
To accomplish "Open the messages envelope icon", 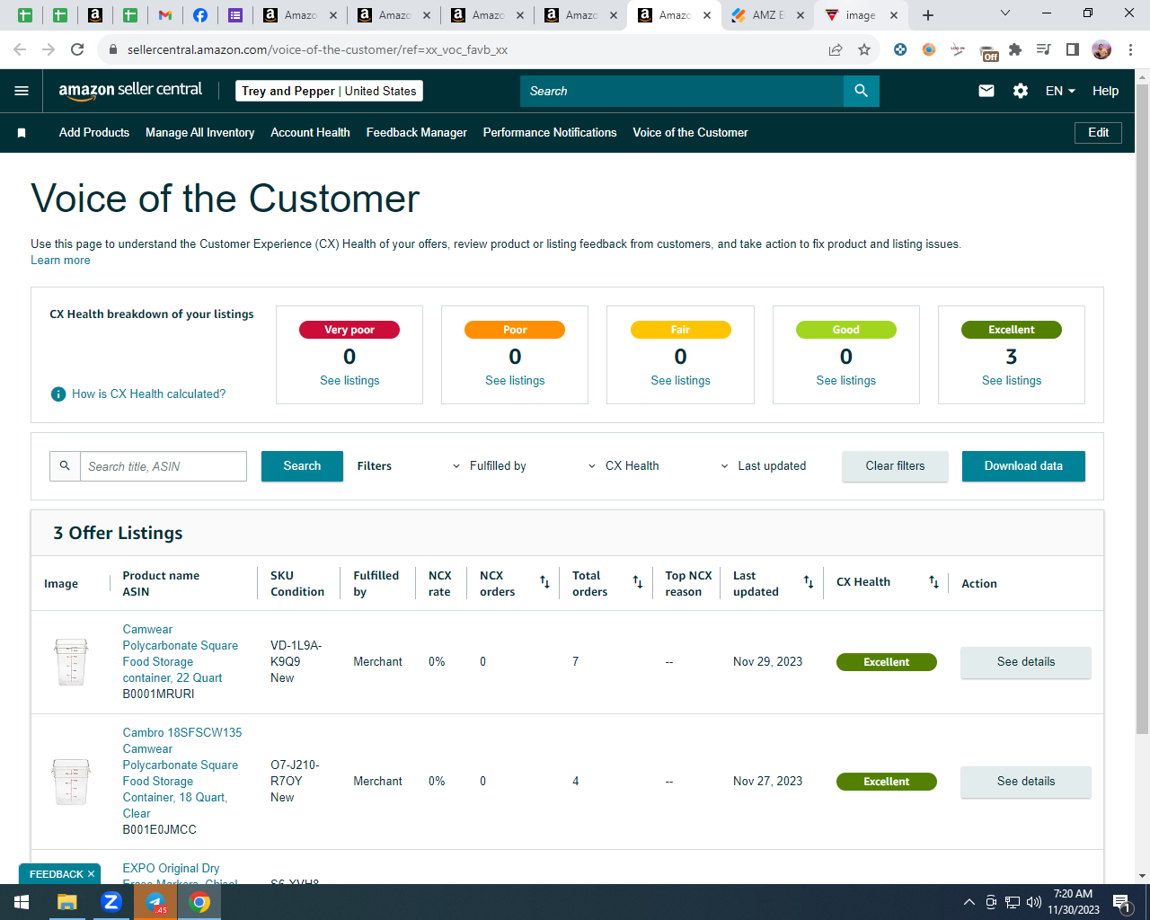I will 986,91.
